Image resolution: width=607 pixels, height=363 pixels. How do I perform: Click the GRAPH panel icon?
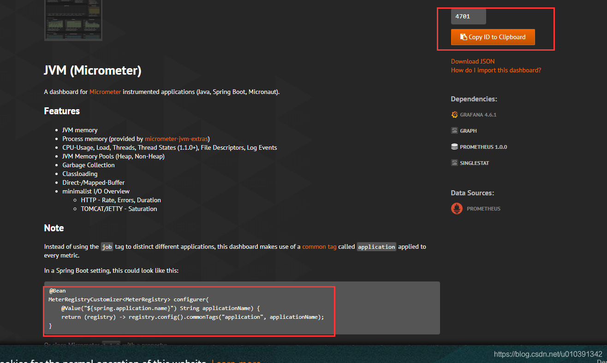point(454,131)
